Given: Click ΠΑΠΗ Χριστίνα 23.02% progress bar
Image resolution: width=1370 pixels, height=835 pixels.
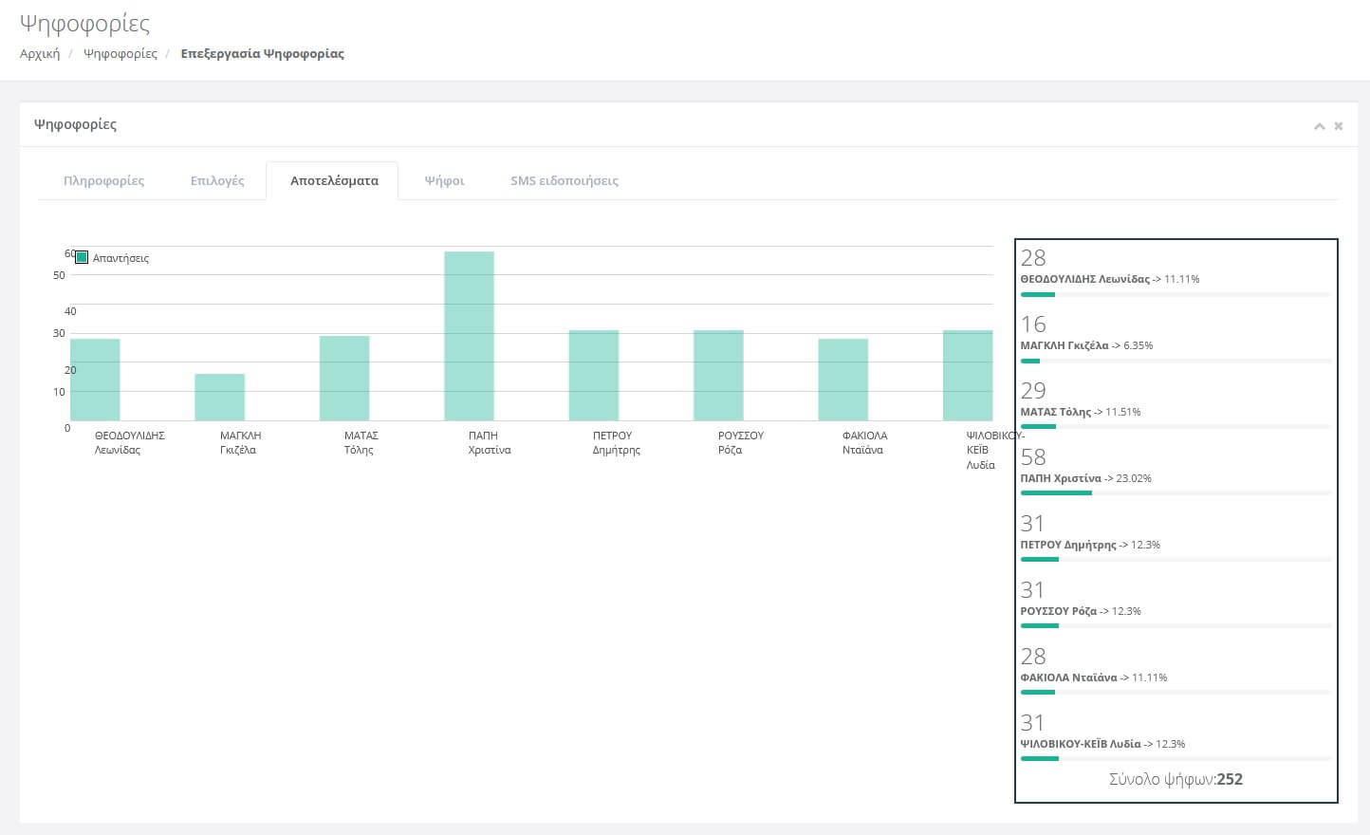Looking at the screenshot, I should (x=1175, y=493).
